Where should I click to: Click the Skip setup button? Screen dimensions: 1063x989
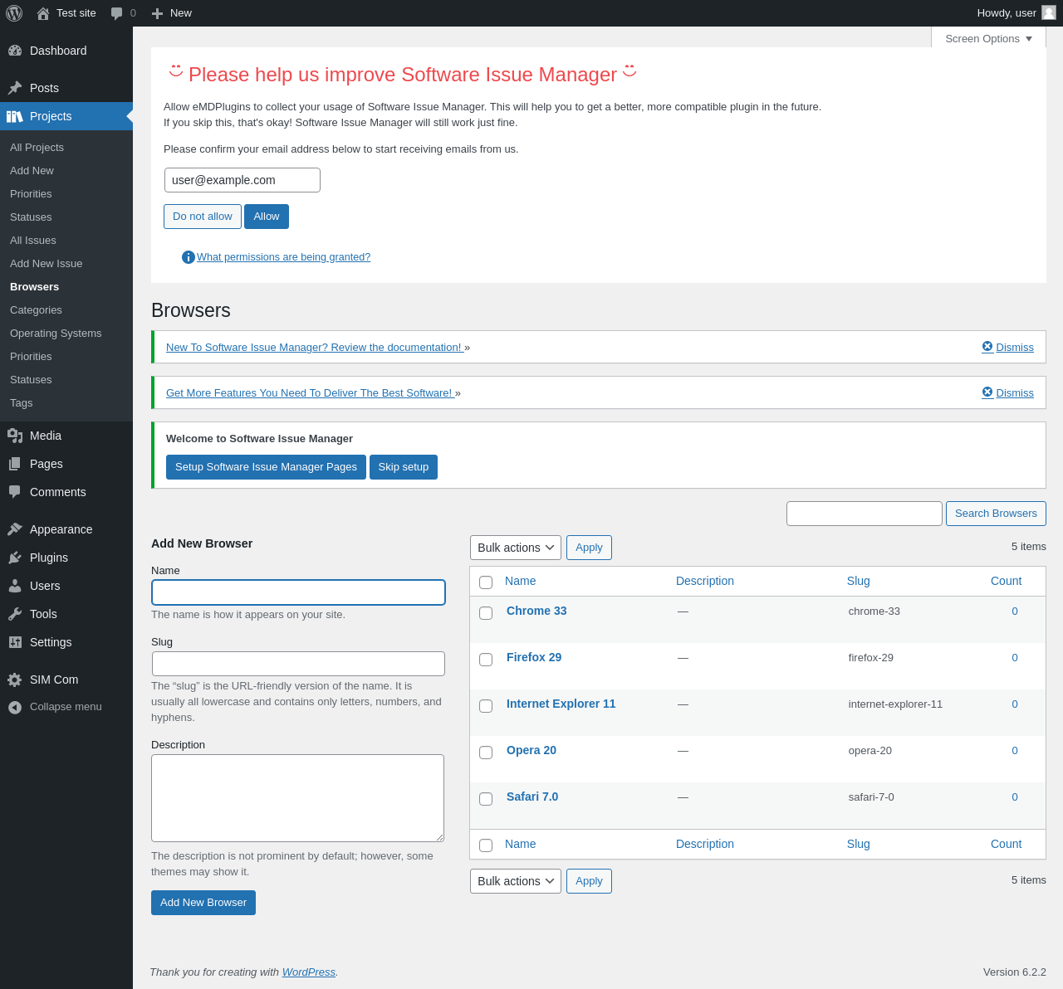pyautogui.click(x=404, y=467)
